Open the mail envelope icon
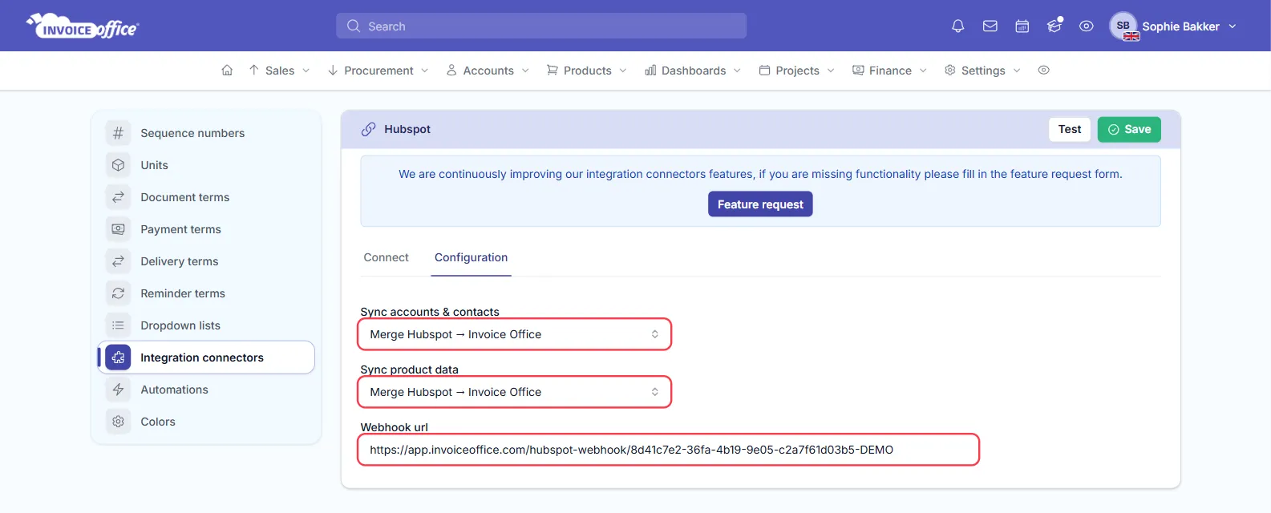 coord(990,26)
